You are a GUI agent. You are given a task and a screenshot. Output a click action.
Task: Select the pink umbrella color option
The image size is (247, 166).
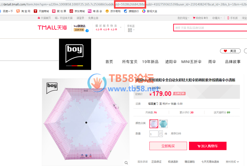point(154,124)
